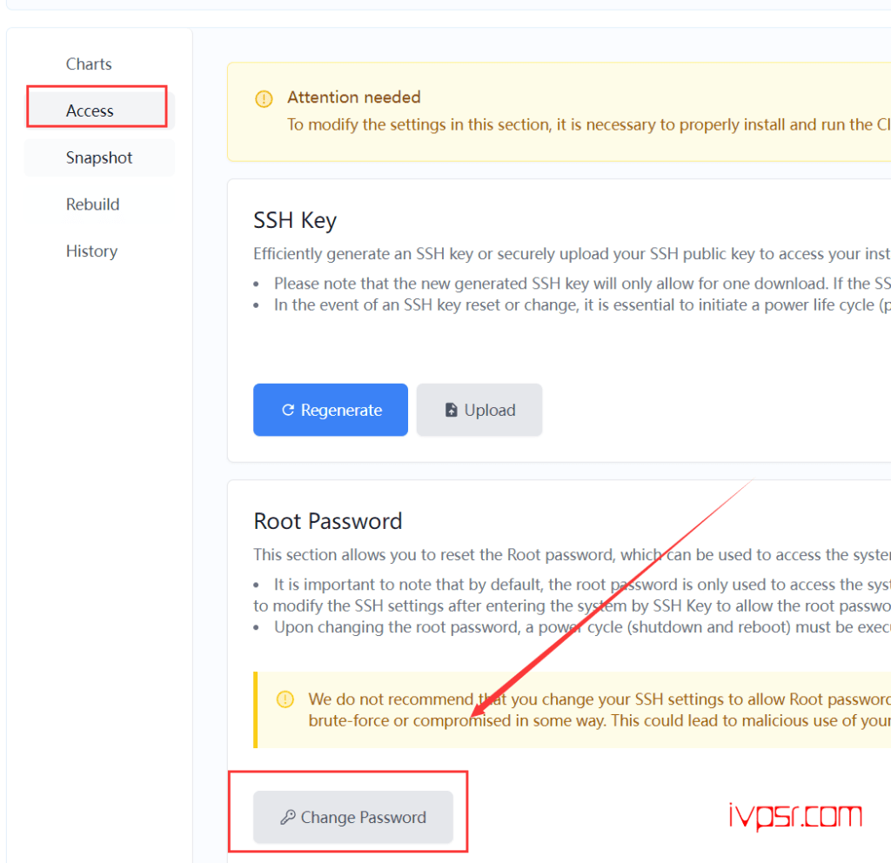Image resolution: width=891 pixels, height=863 pixels.
Task: Click the warning icon in Attention needed banner
Action: 264,98
